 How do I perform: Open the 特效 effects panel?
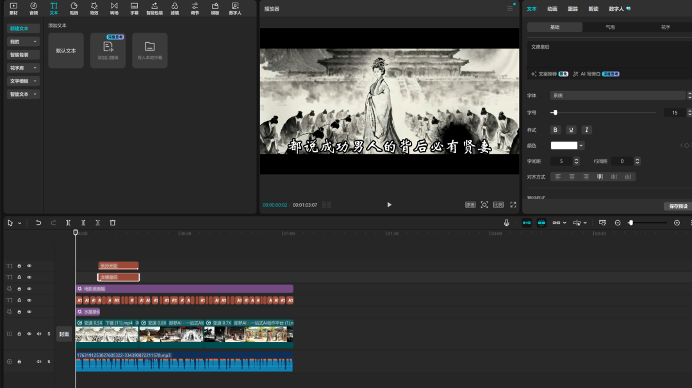(94, 8)
